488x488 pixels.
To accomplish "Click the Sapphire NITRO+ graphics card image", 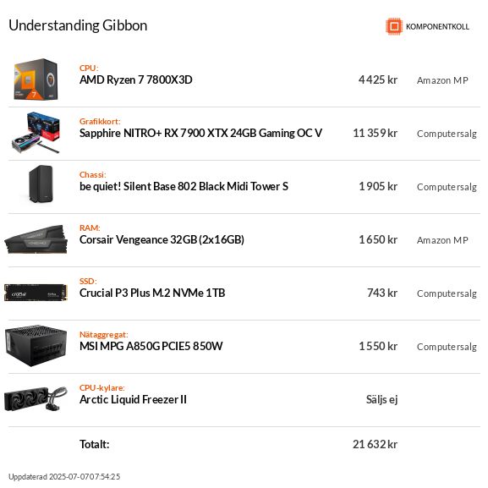I will click(x=36, y=133).
